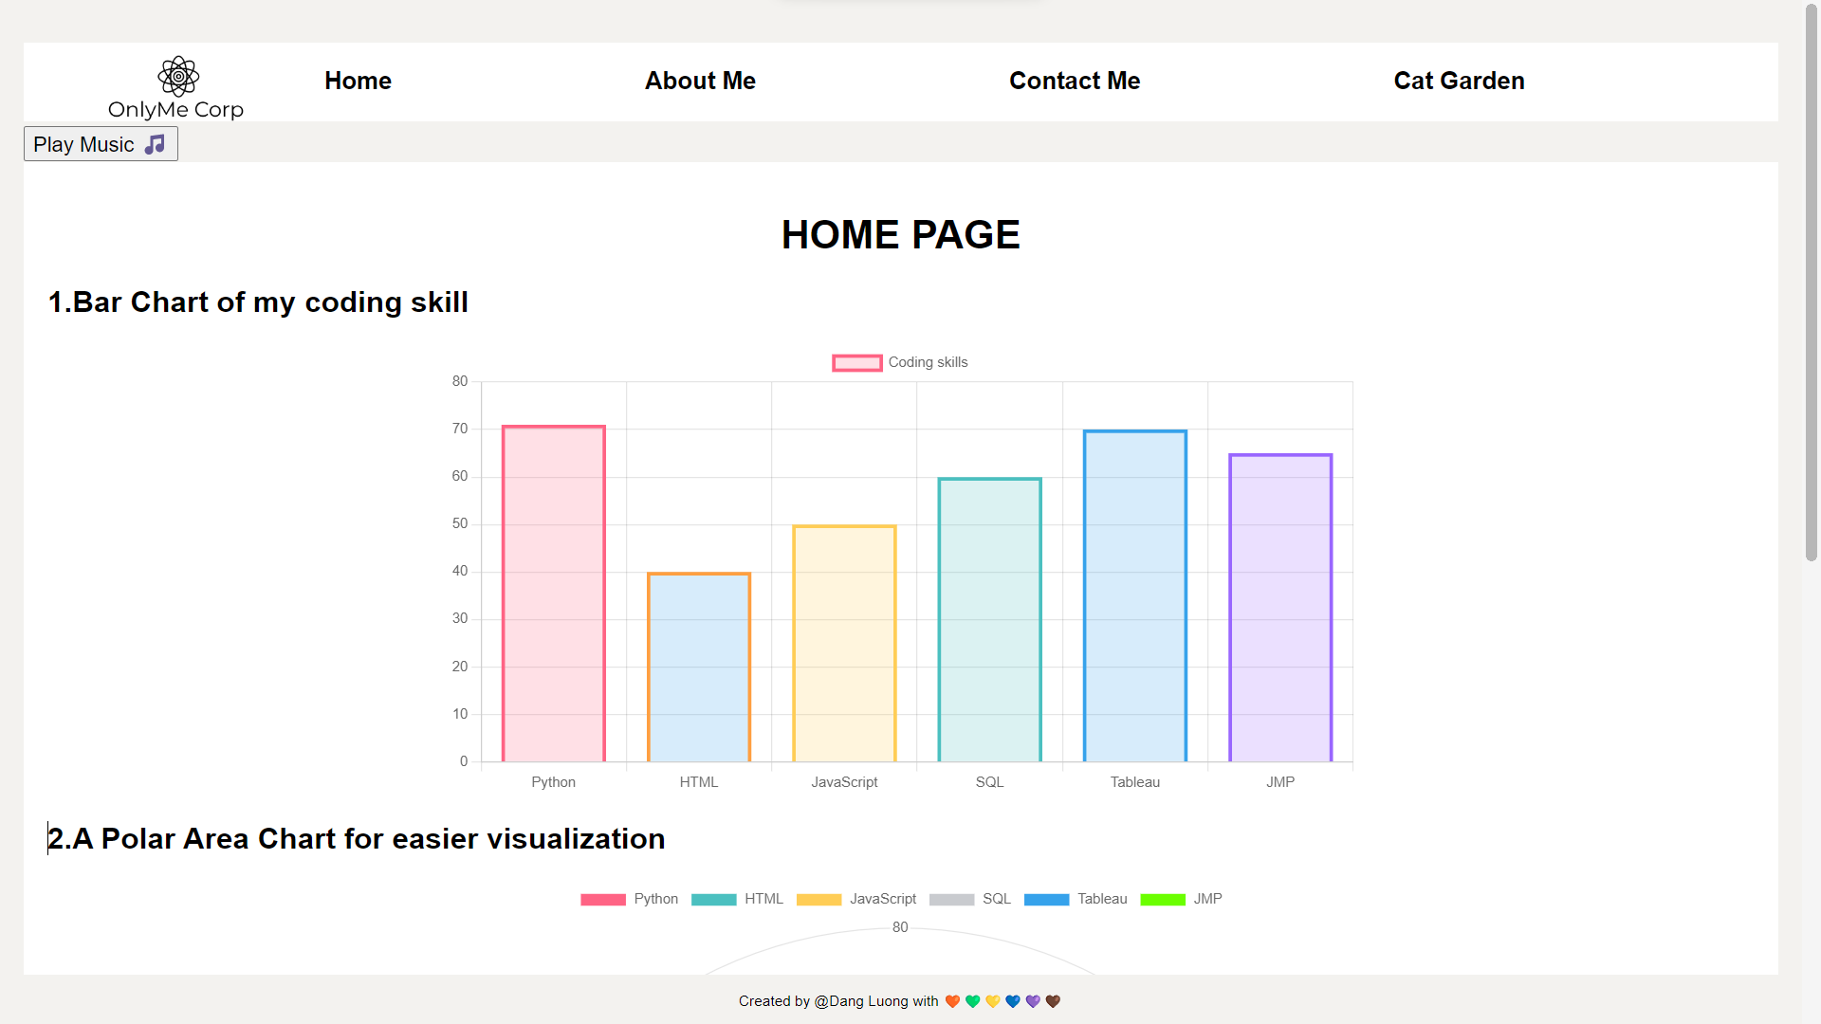Open the About Me page

tap(700, 81)
